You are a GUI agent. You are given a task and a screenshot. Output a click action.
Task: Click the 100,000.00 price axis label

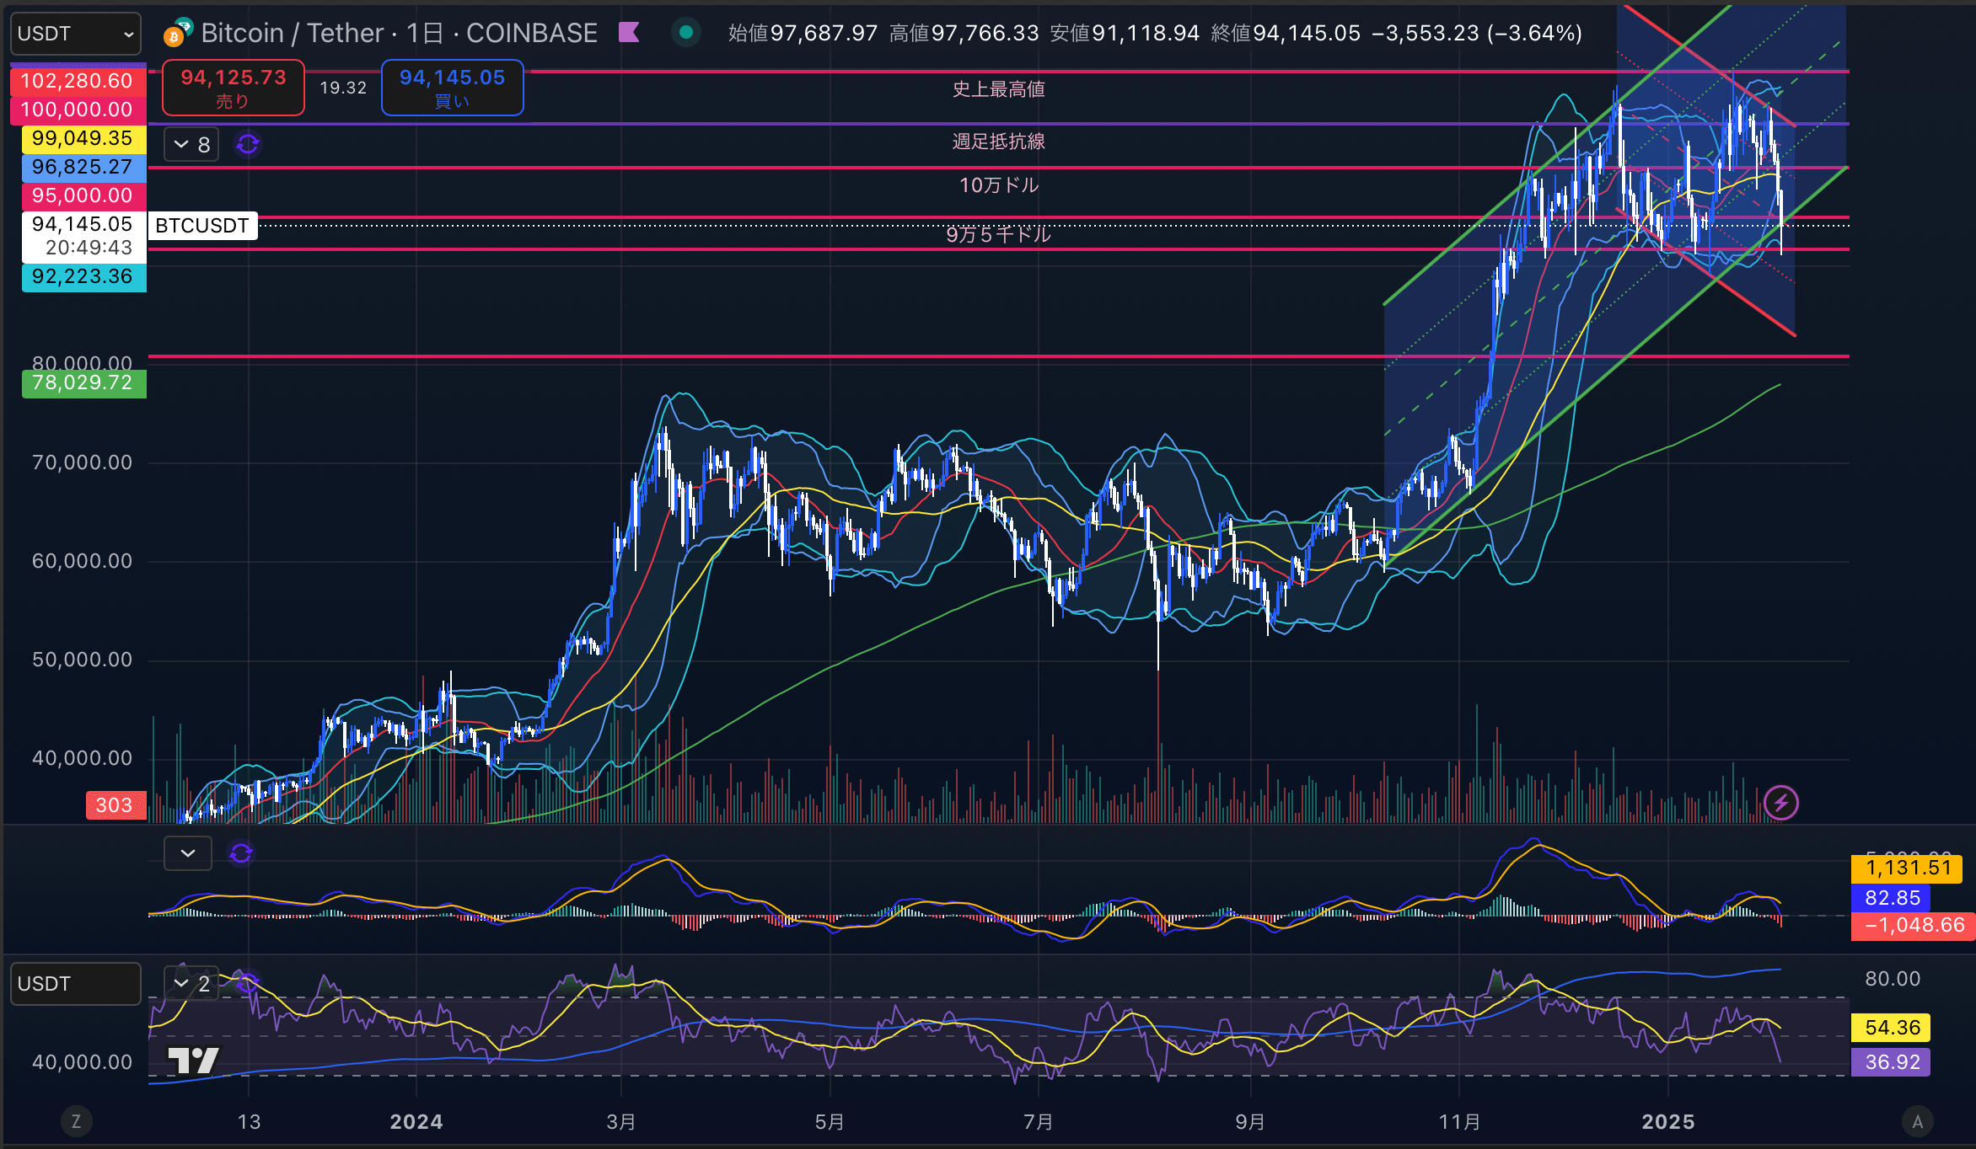pos(78,110)
